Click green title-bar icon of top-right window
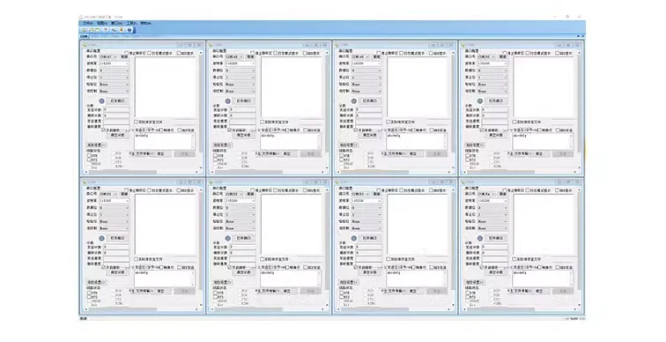This screenshot has width=666, height=342. click(x=463, y=45)
